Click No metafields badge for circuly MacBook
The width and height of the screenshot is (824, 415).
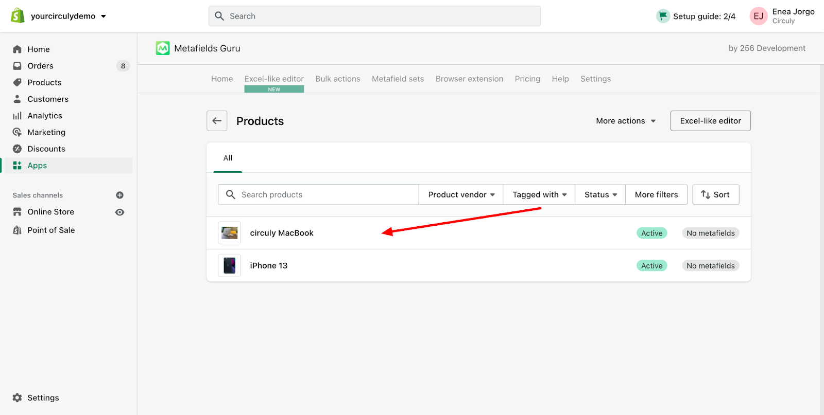click(x=711, y=233)
